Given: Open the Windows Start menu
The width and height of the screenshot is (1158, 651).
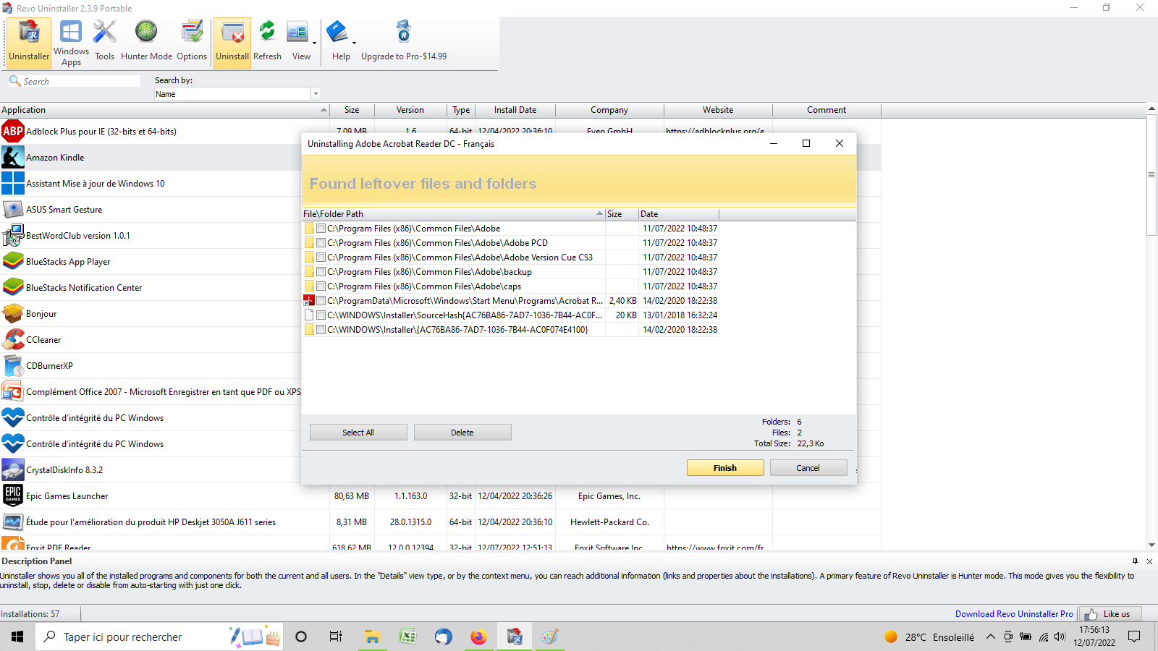Looking at the screenshot, I should 17,637.
